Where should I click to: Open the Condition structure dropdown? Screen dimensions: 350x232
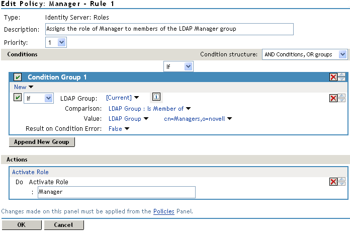[x=304, y=54]
